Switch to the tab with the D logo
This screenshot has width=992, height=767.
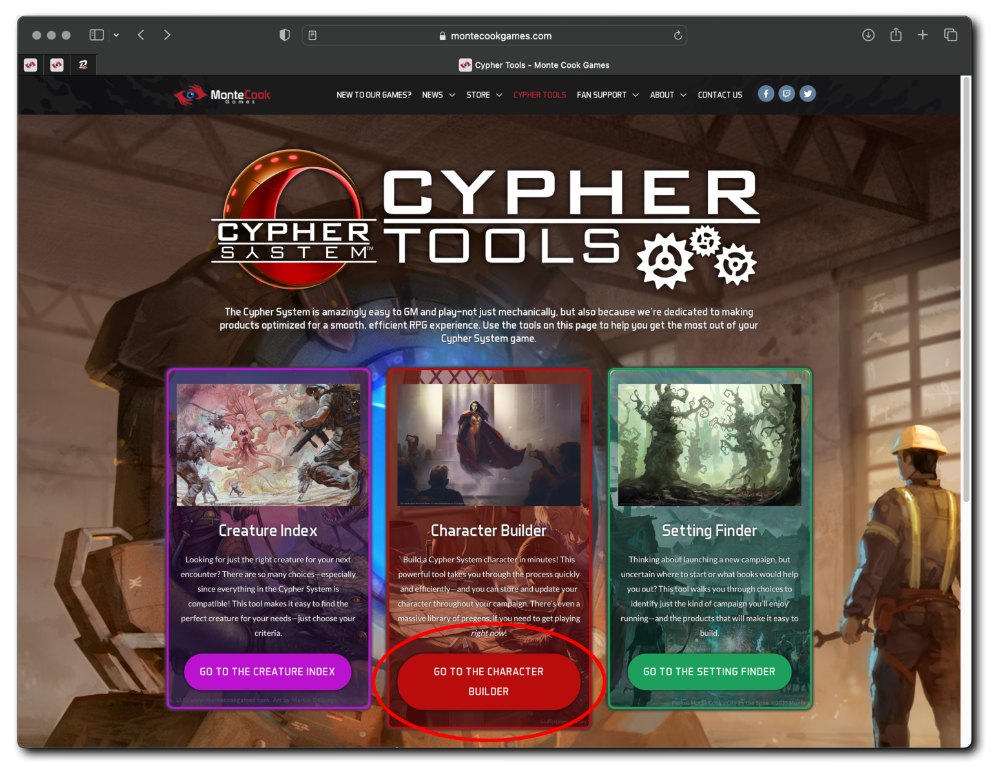83,65
